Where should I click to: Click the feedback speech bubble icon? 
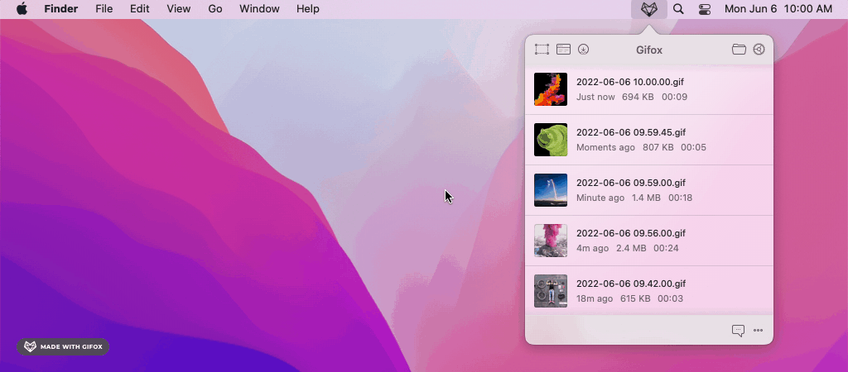tap(738, 331)
